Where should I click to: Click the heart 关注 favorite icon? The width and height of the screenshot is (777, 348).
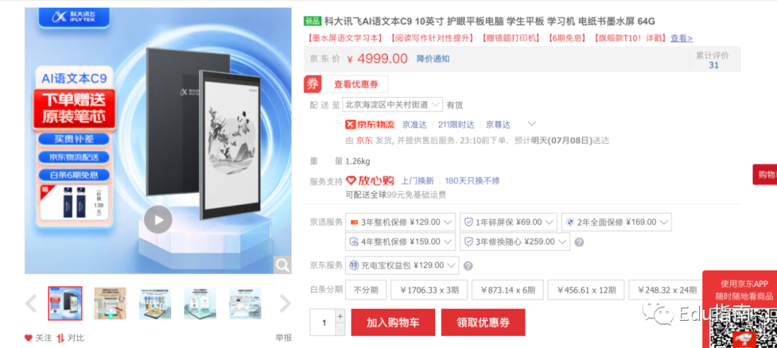click(28, 338)
